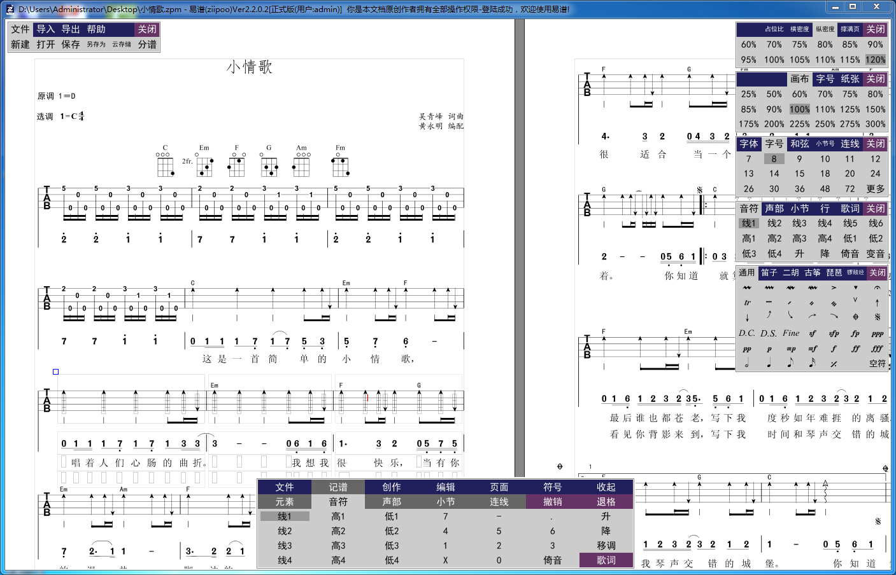The image size is (896, 575).
Task: Set vertical density to 105%
Action: 800,60
